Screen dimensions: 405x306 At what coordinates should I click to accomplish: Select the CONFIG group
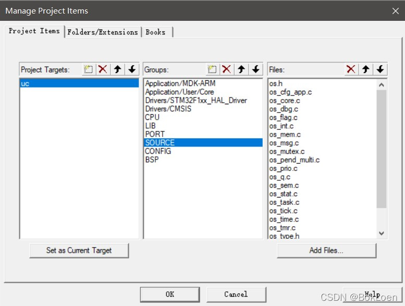point(203,151)
